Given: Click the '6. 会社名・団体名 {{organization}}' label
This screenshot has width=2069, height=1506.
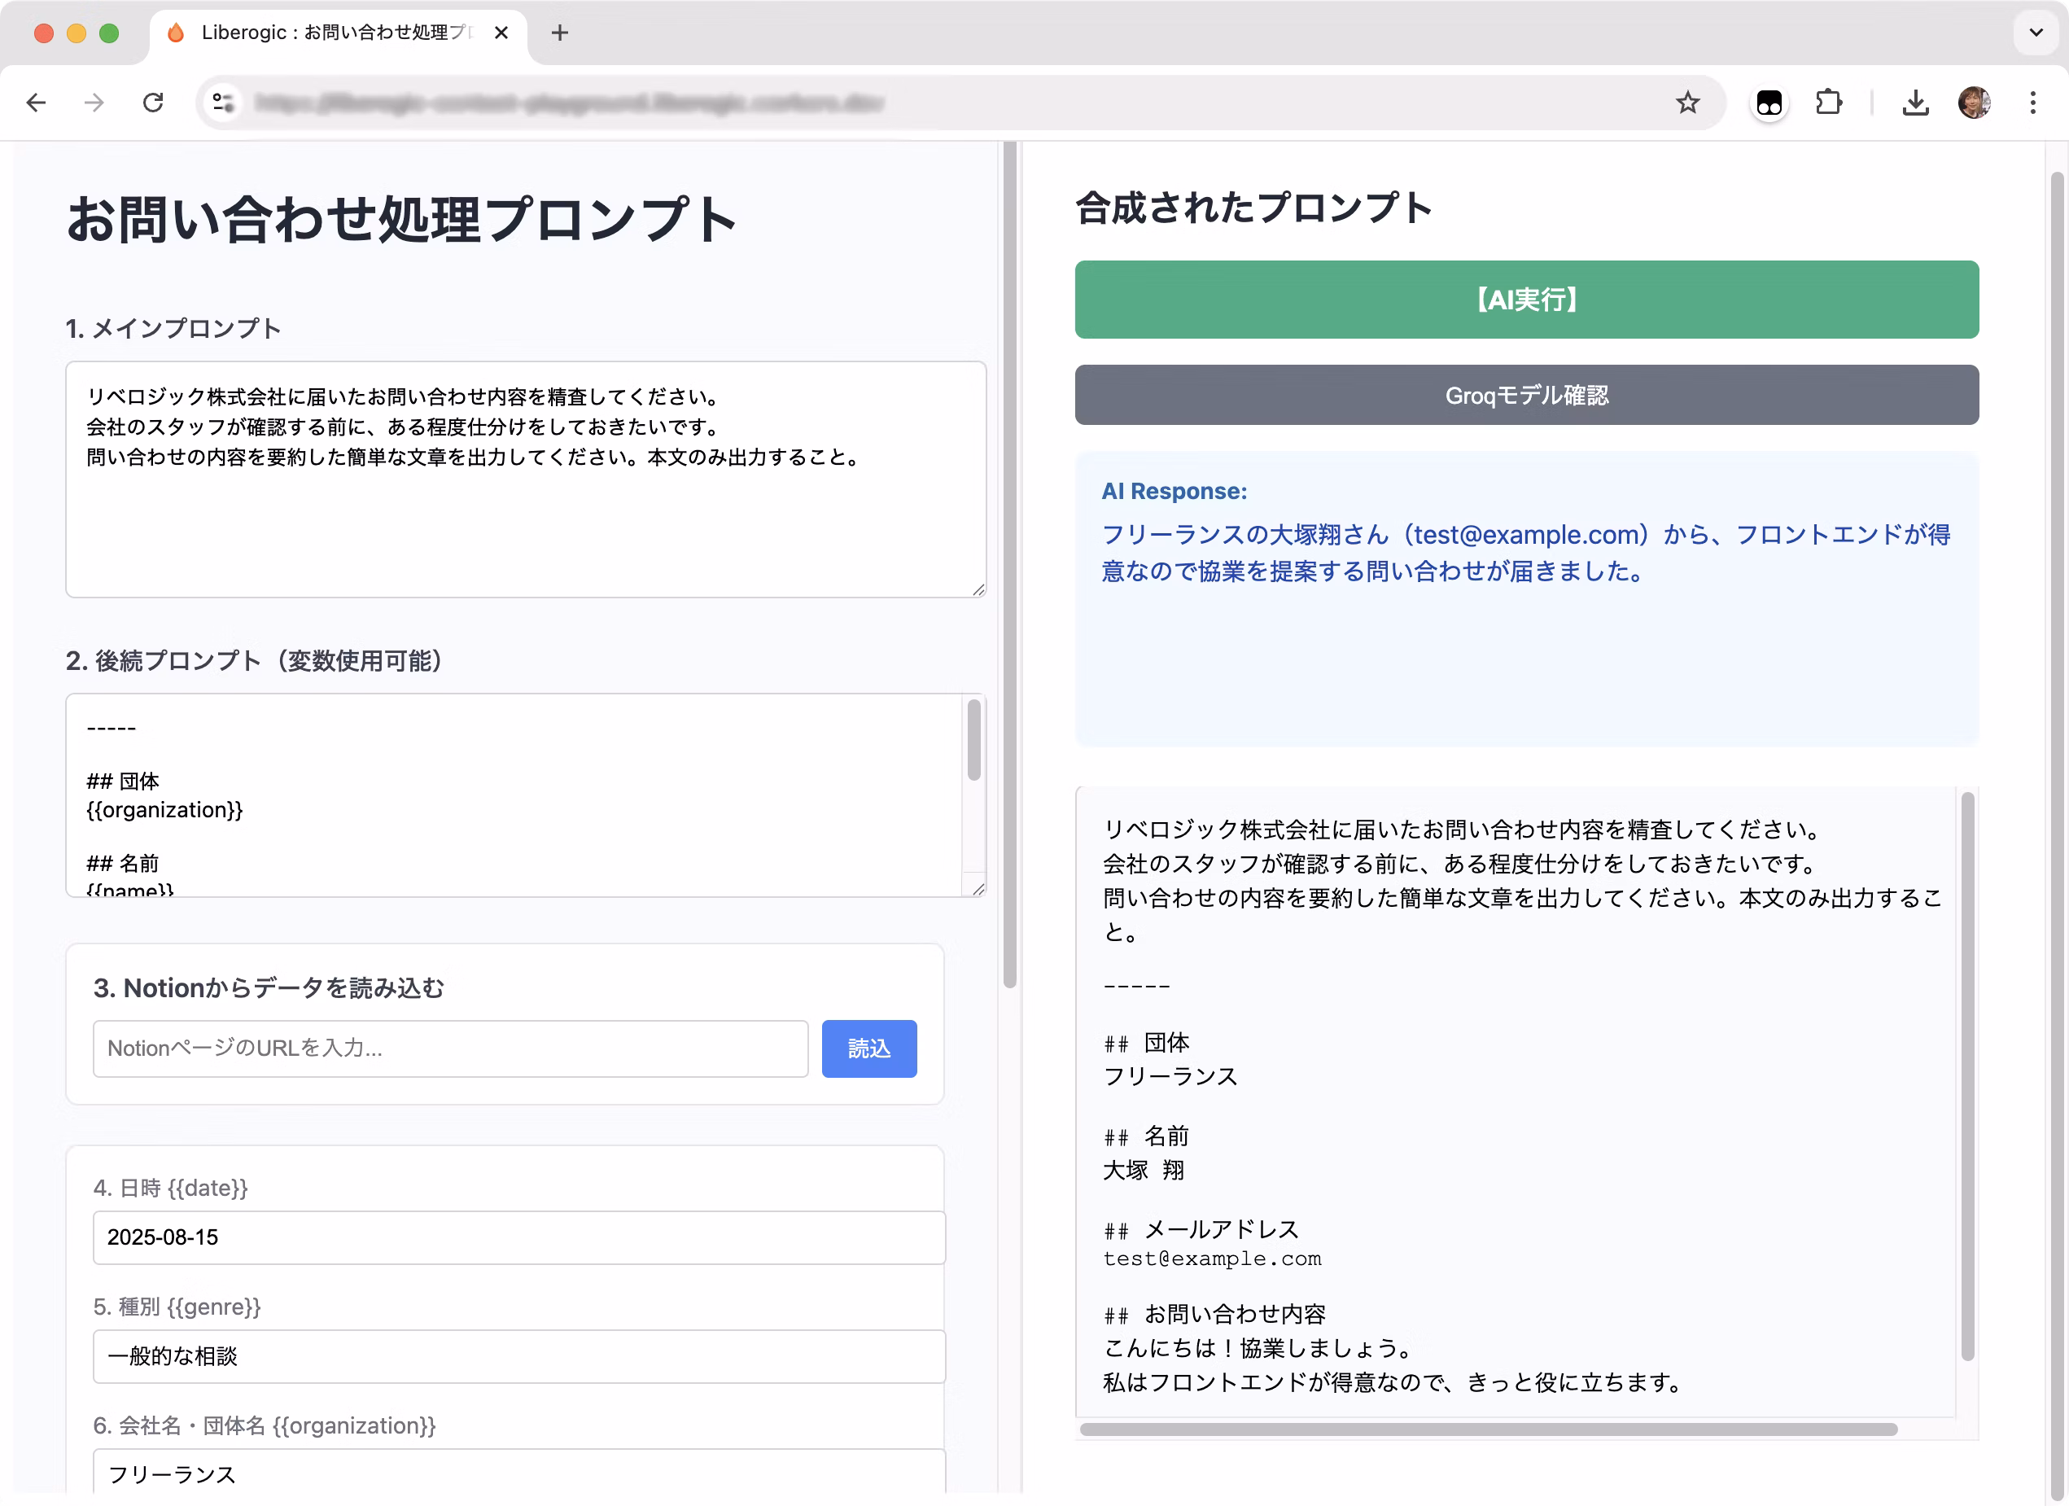Looking at the screenshot, I should [265, 1425].
